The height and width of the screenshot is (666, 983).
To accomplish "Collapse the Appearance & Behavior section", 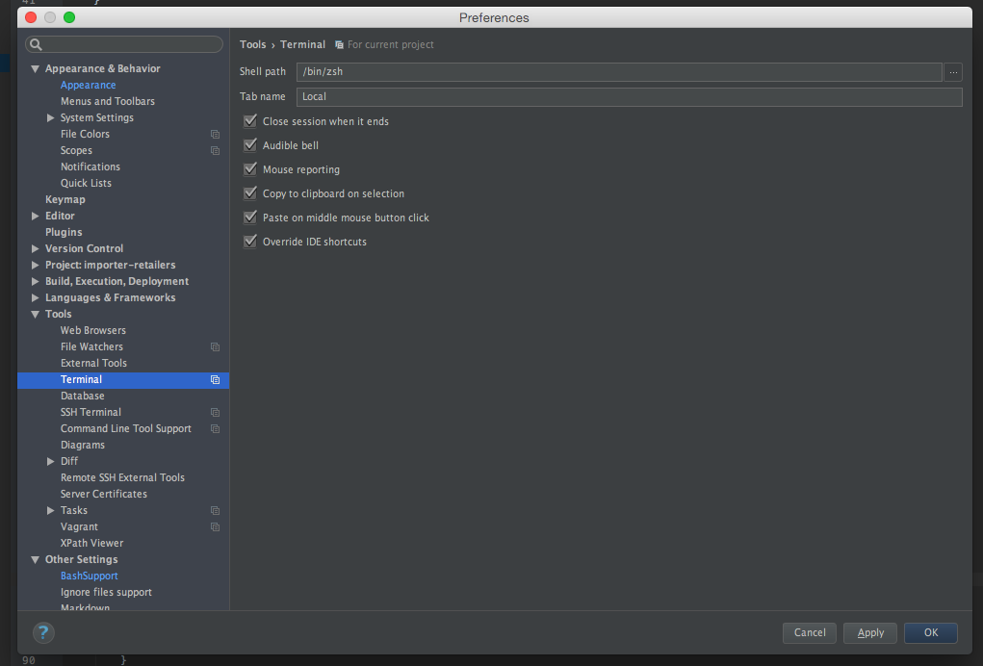I will click(x=35, y=69).
